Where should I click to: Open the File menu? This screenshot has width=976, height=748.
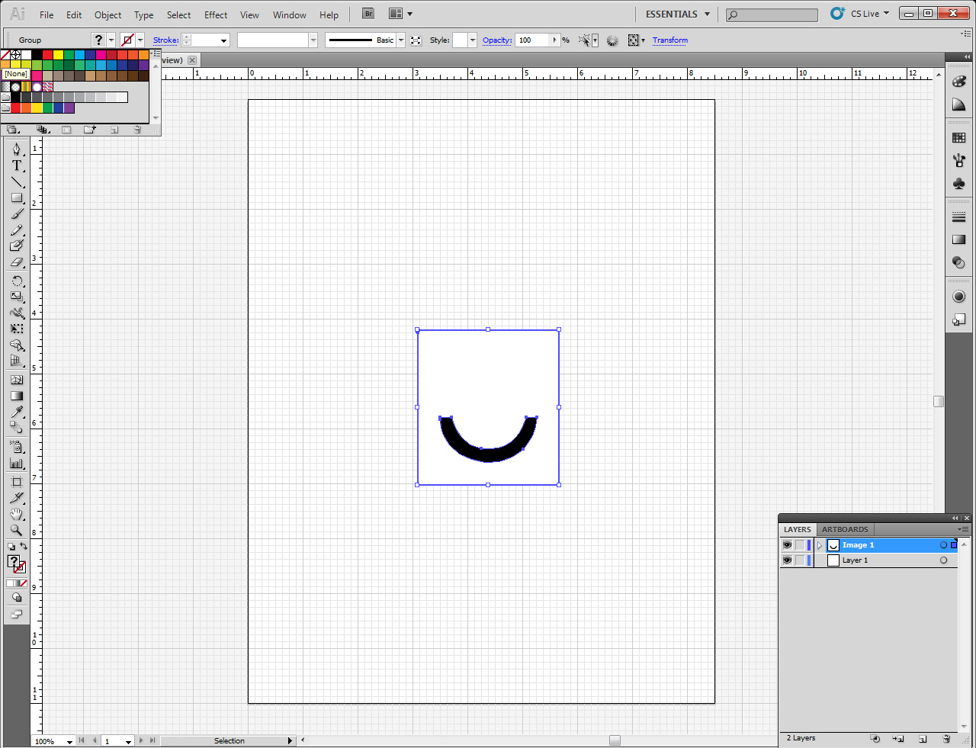click(x=47, y=14)
